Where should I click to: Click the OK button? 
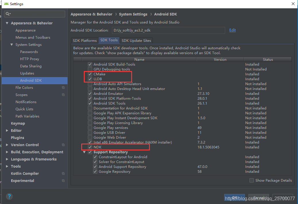click(235, 198)
